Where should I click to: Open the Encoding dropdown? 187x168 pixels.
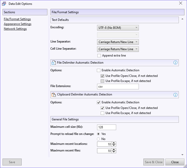[x=118, y=27]
